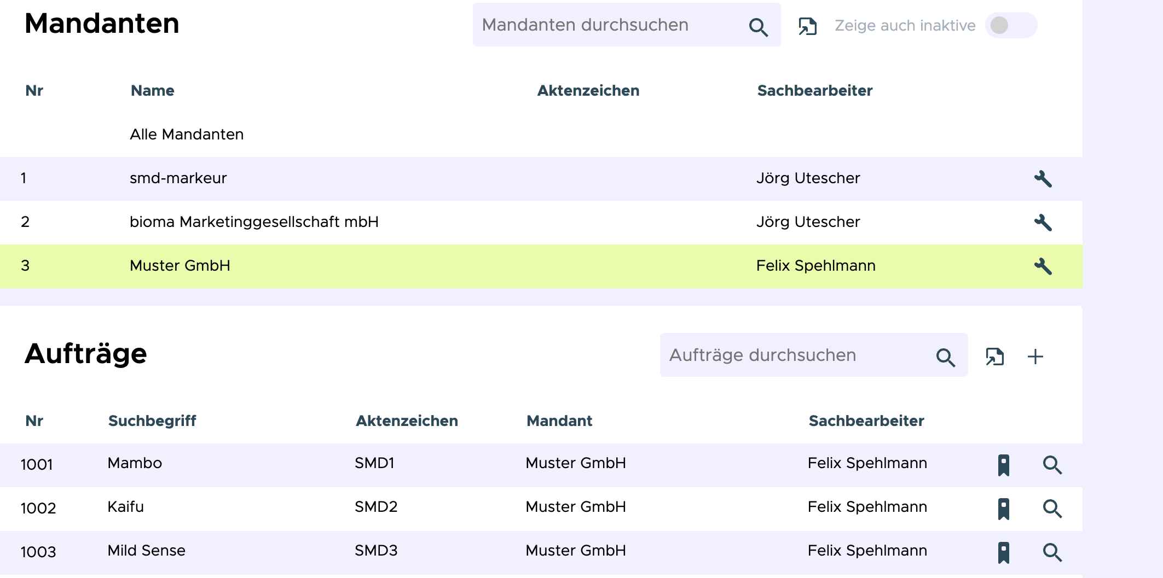The image size is (1163, 578).
Task: Click the Sachbearbeiter header in Mandanten table
Action: point(814,91)
